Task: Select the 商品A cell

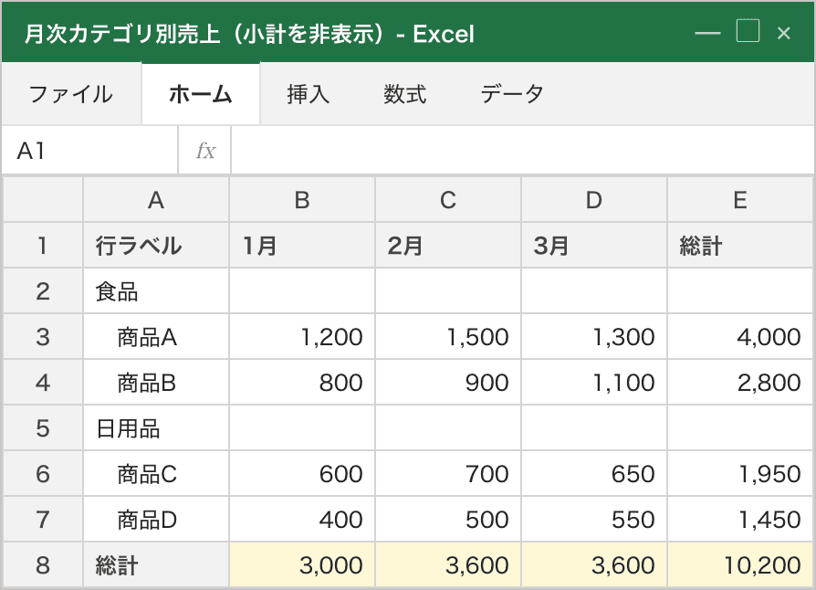Action: (156, 337)
